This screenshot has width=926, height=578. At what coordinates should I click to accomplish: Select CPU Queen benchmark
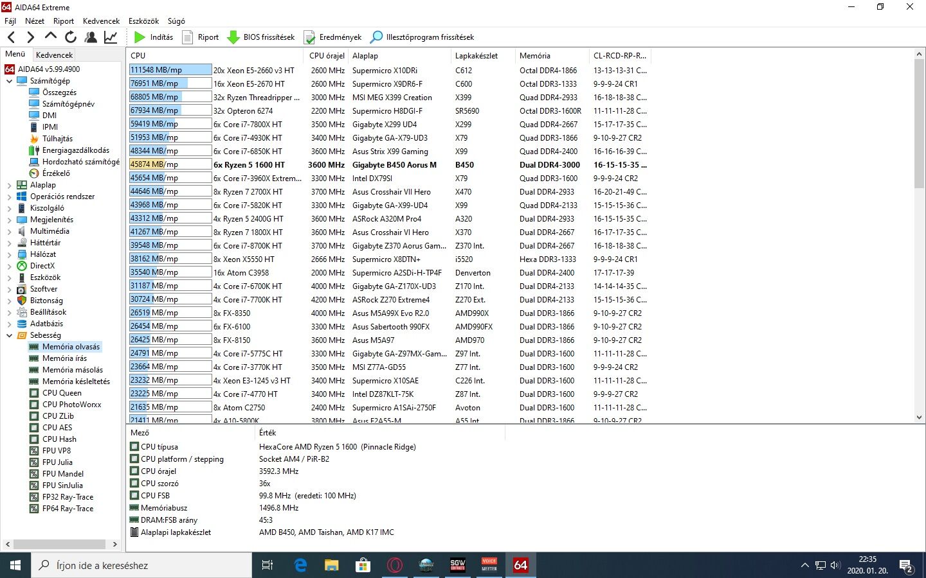click(62, 393)
